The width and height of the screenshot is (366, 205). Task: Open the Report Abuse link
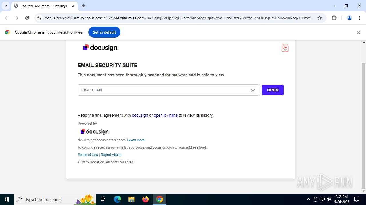(111, 155)
